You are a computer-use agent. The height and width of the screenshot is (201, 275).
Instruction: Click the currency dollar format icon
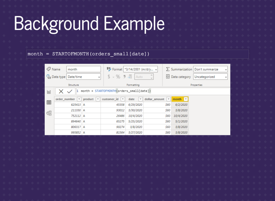(x=109, y=77)
